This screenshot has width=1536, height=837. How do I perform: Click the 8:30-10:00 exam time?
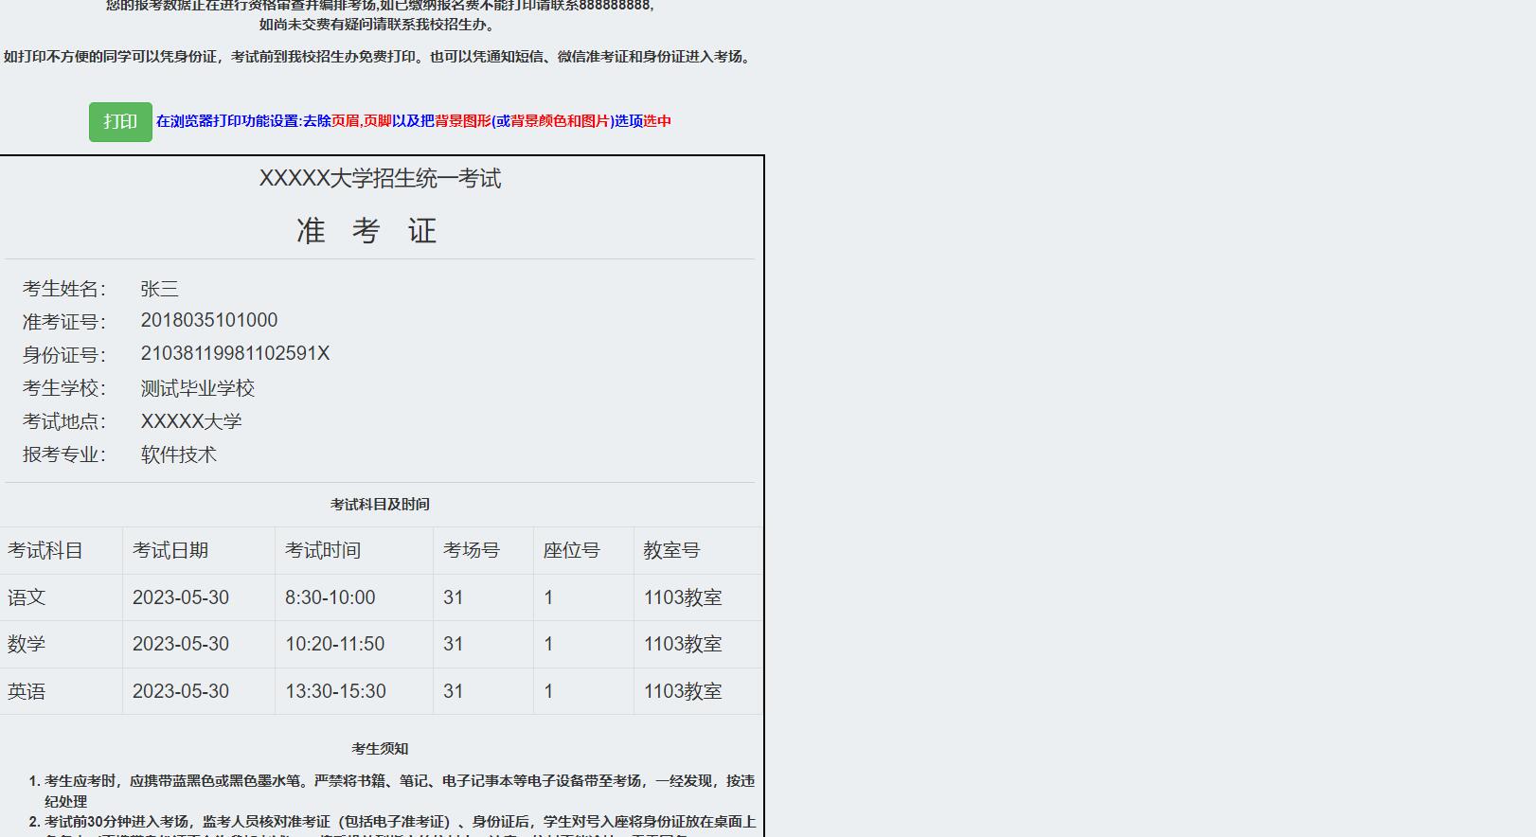(330, 597)
